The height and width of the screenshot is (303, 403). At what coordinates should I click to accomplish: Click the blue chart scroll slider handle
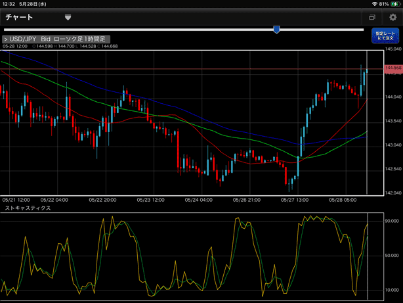point(276,30)
